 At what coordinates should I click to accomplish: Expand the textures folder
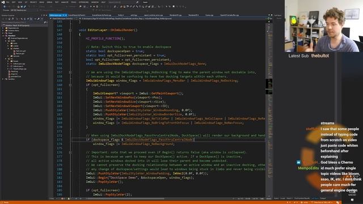pyautogui.click(x=8, y=56)
